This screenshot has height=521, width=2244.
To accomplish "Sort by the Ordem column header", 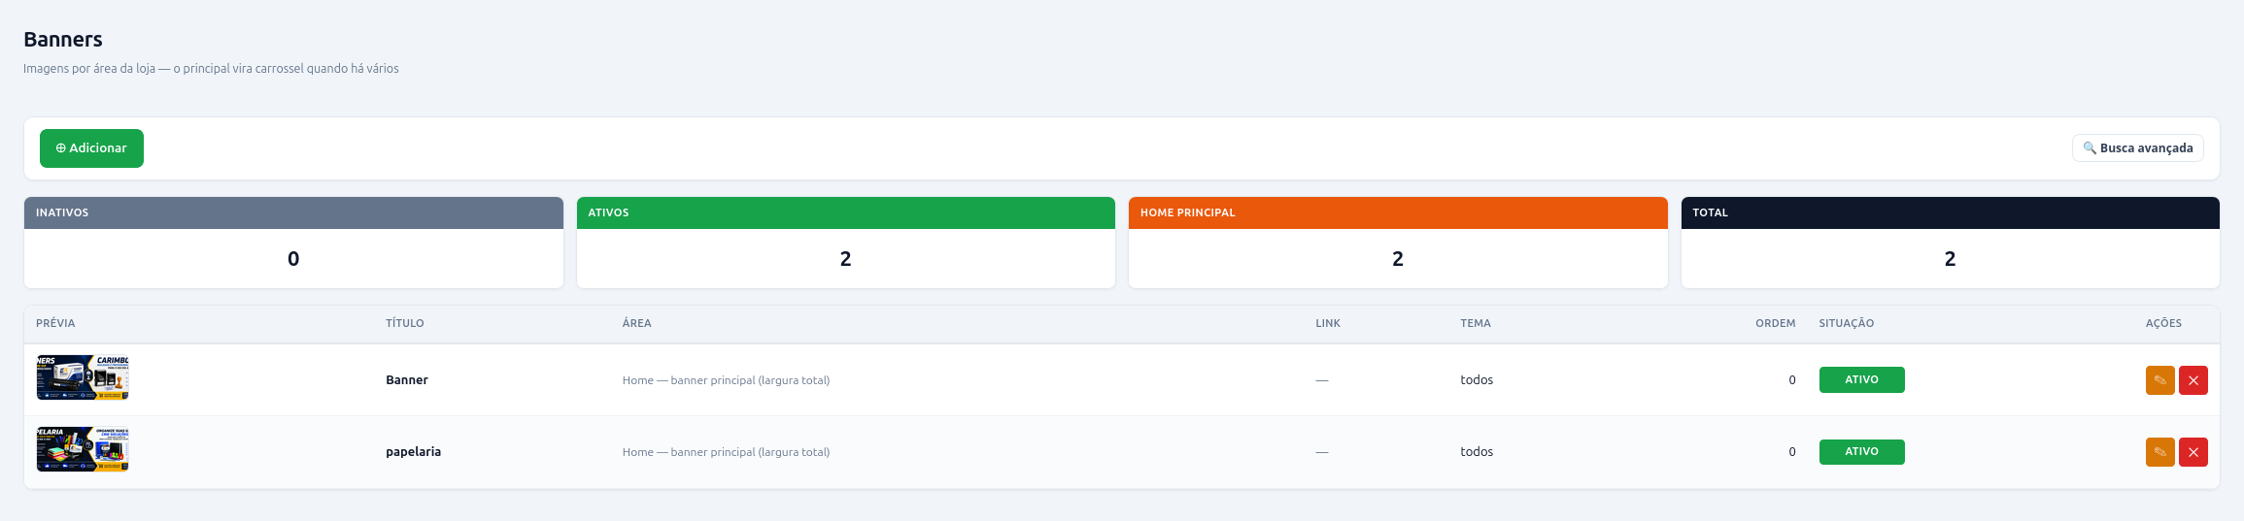I will click(1775, 323).
